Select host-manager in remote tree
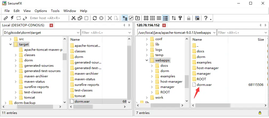Viewport: 269px width, 118px height. coord(171,82)
